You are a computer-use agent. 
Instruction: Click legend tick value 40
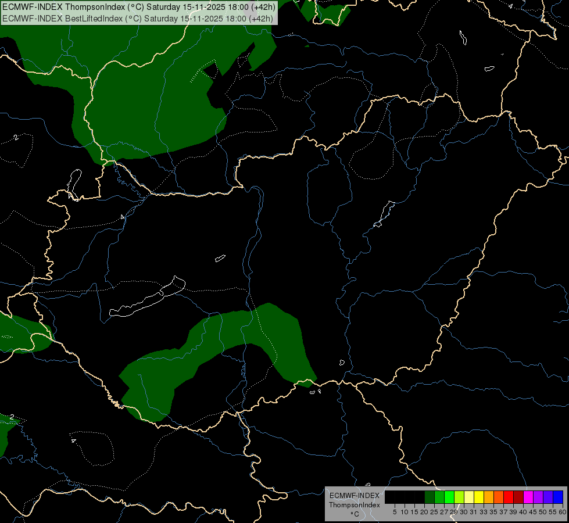pos(523,512)
